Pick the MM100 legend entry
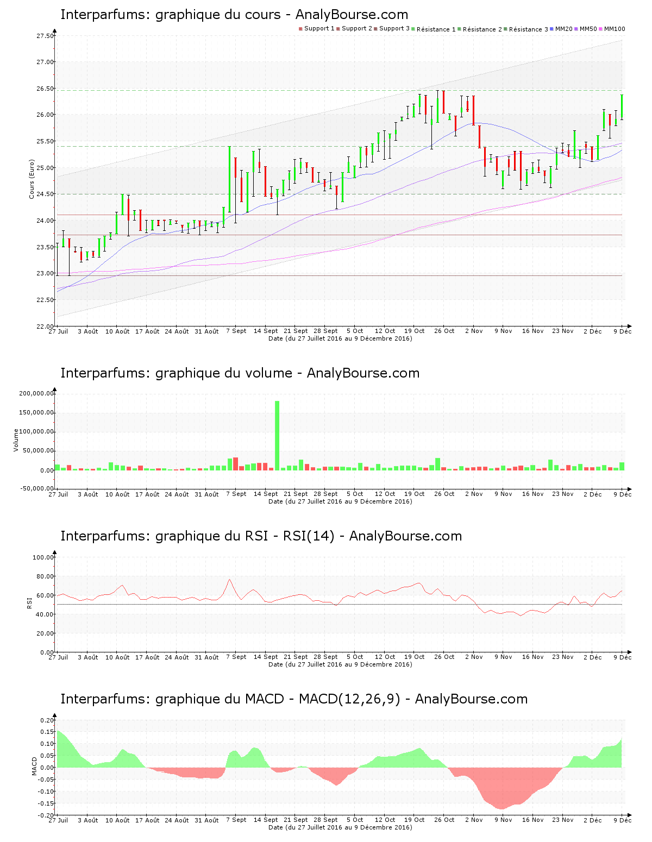The height and width of the screenshot is (842, 652). pyautogui.click(x=612, y=28)
